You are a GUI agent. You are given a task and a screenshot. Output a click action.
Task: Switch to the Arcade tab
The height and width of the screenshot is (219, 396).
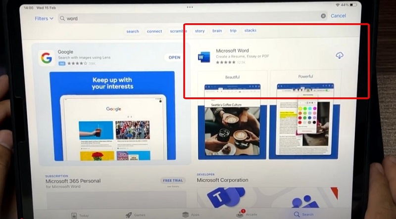[x=247, y=215]
